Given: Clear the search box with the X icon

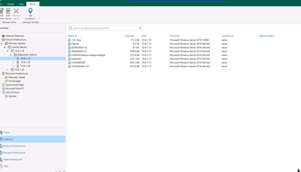Looking at the screenshot, I should pos(140,28).
